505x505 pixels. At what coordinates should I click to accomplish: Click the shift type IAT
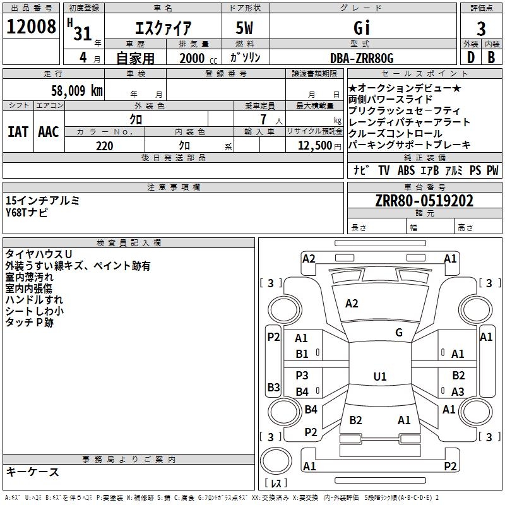pos(18,132)
